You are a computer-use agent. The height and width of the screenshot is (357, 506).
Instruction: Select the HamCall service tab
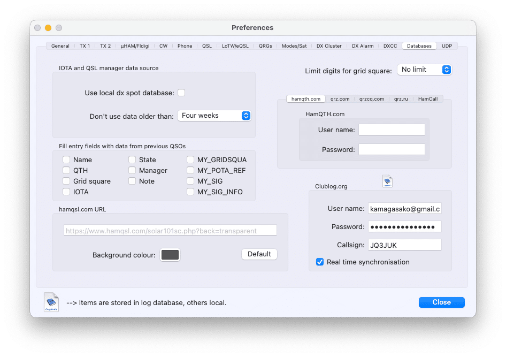(x=428, y=98)
